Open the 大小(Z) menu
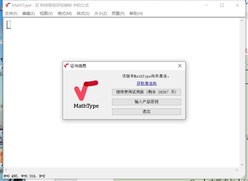 100,13
